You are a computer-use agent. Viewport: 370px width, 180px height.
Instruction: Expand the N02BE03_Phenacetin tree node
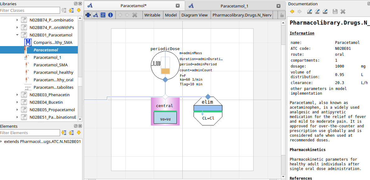pos(17,95)
